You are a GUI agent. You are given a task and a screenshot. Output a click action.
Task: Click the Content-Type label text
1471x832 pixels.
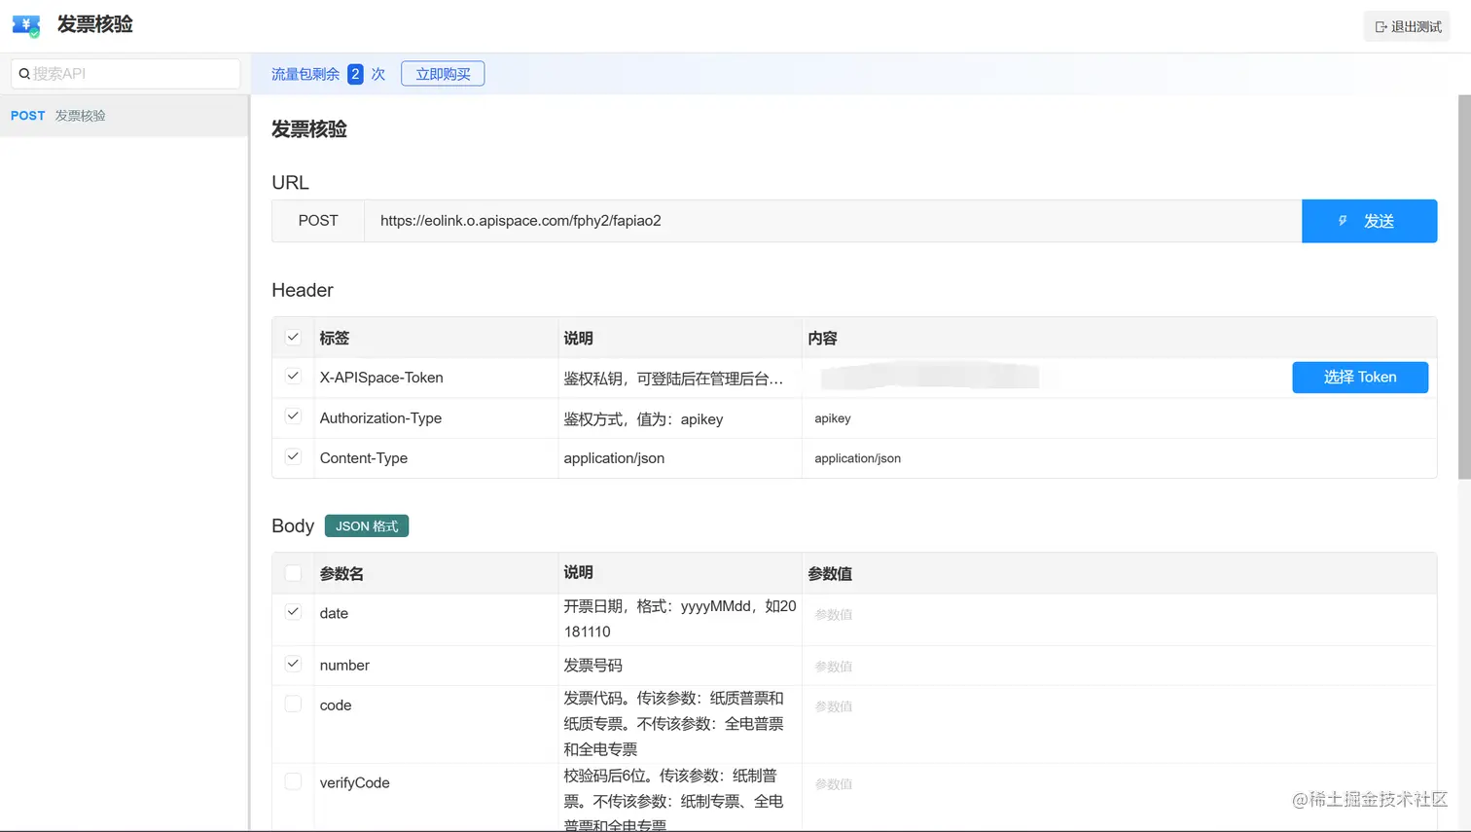point(364,458)
